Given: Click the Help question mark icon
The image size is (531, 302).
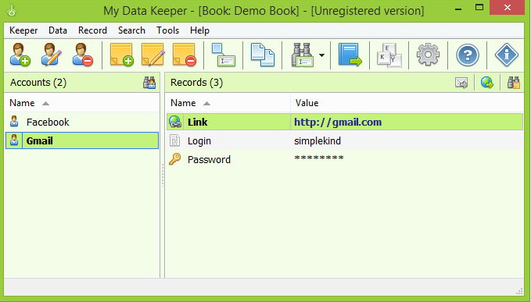Looking at the screenshot, I should tap(468, 55).
